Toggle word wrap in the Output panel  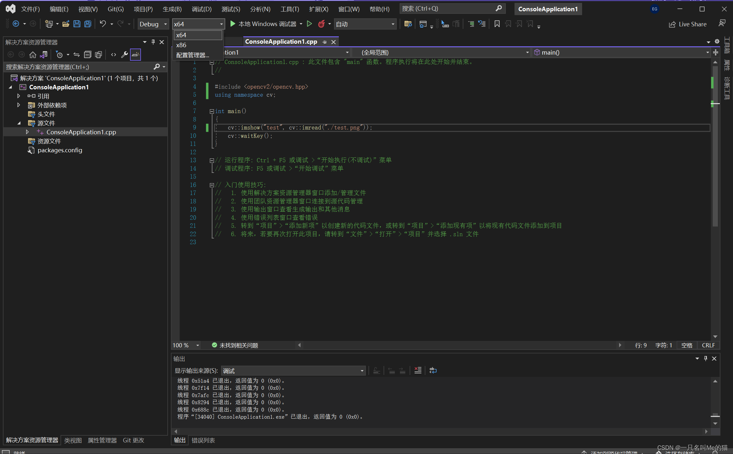pos(433,370)
